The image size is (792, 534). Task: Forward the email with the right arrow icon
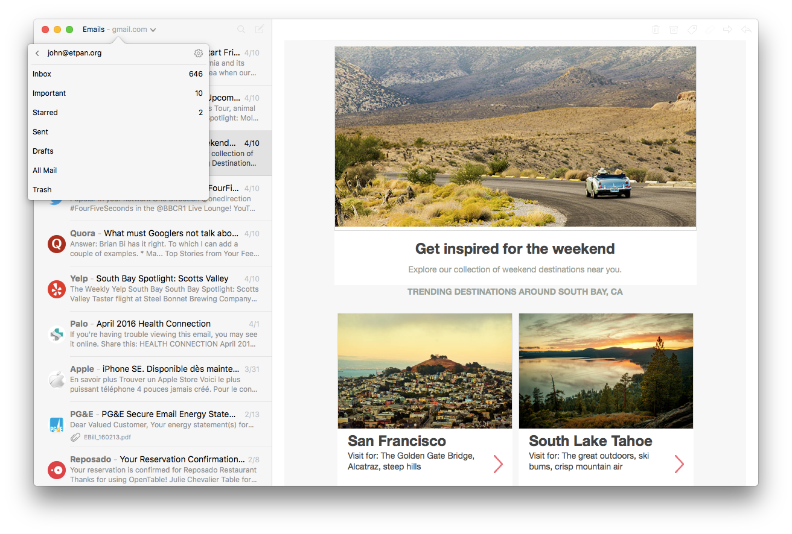[727, 29]
